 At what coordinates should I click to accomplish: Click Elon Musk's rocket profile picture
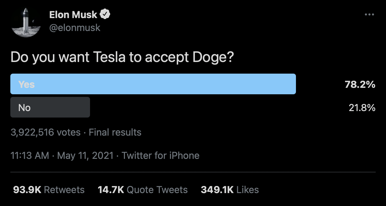pos(26,22)
